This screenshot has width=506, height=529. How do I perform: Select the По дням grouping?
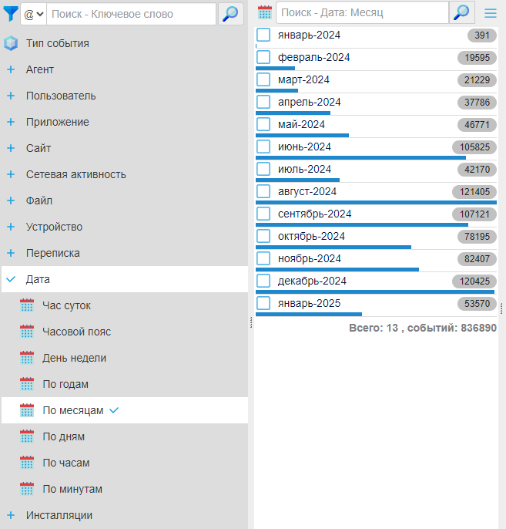coord(63,436)
